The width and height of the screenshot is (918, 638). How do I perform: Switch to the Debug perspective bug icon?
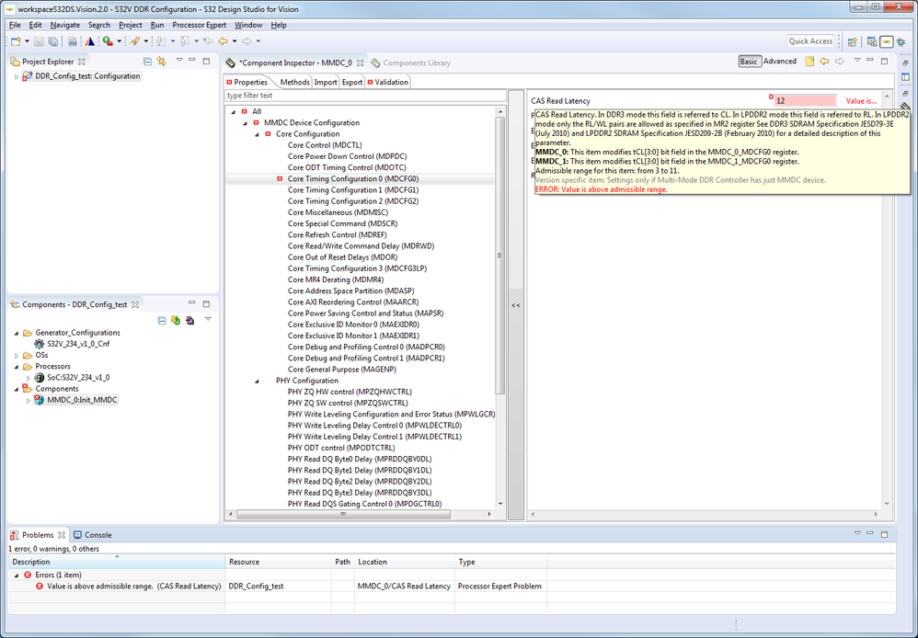click(x=901, y=41)
